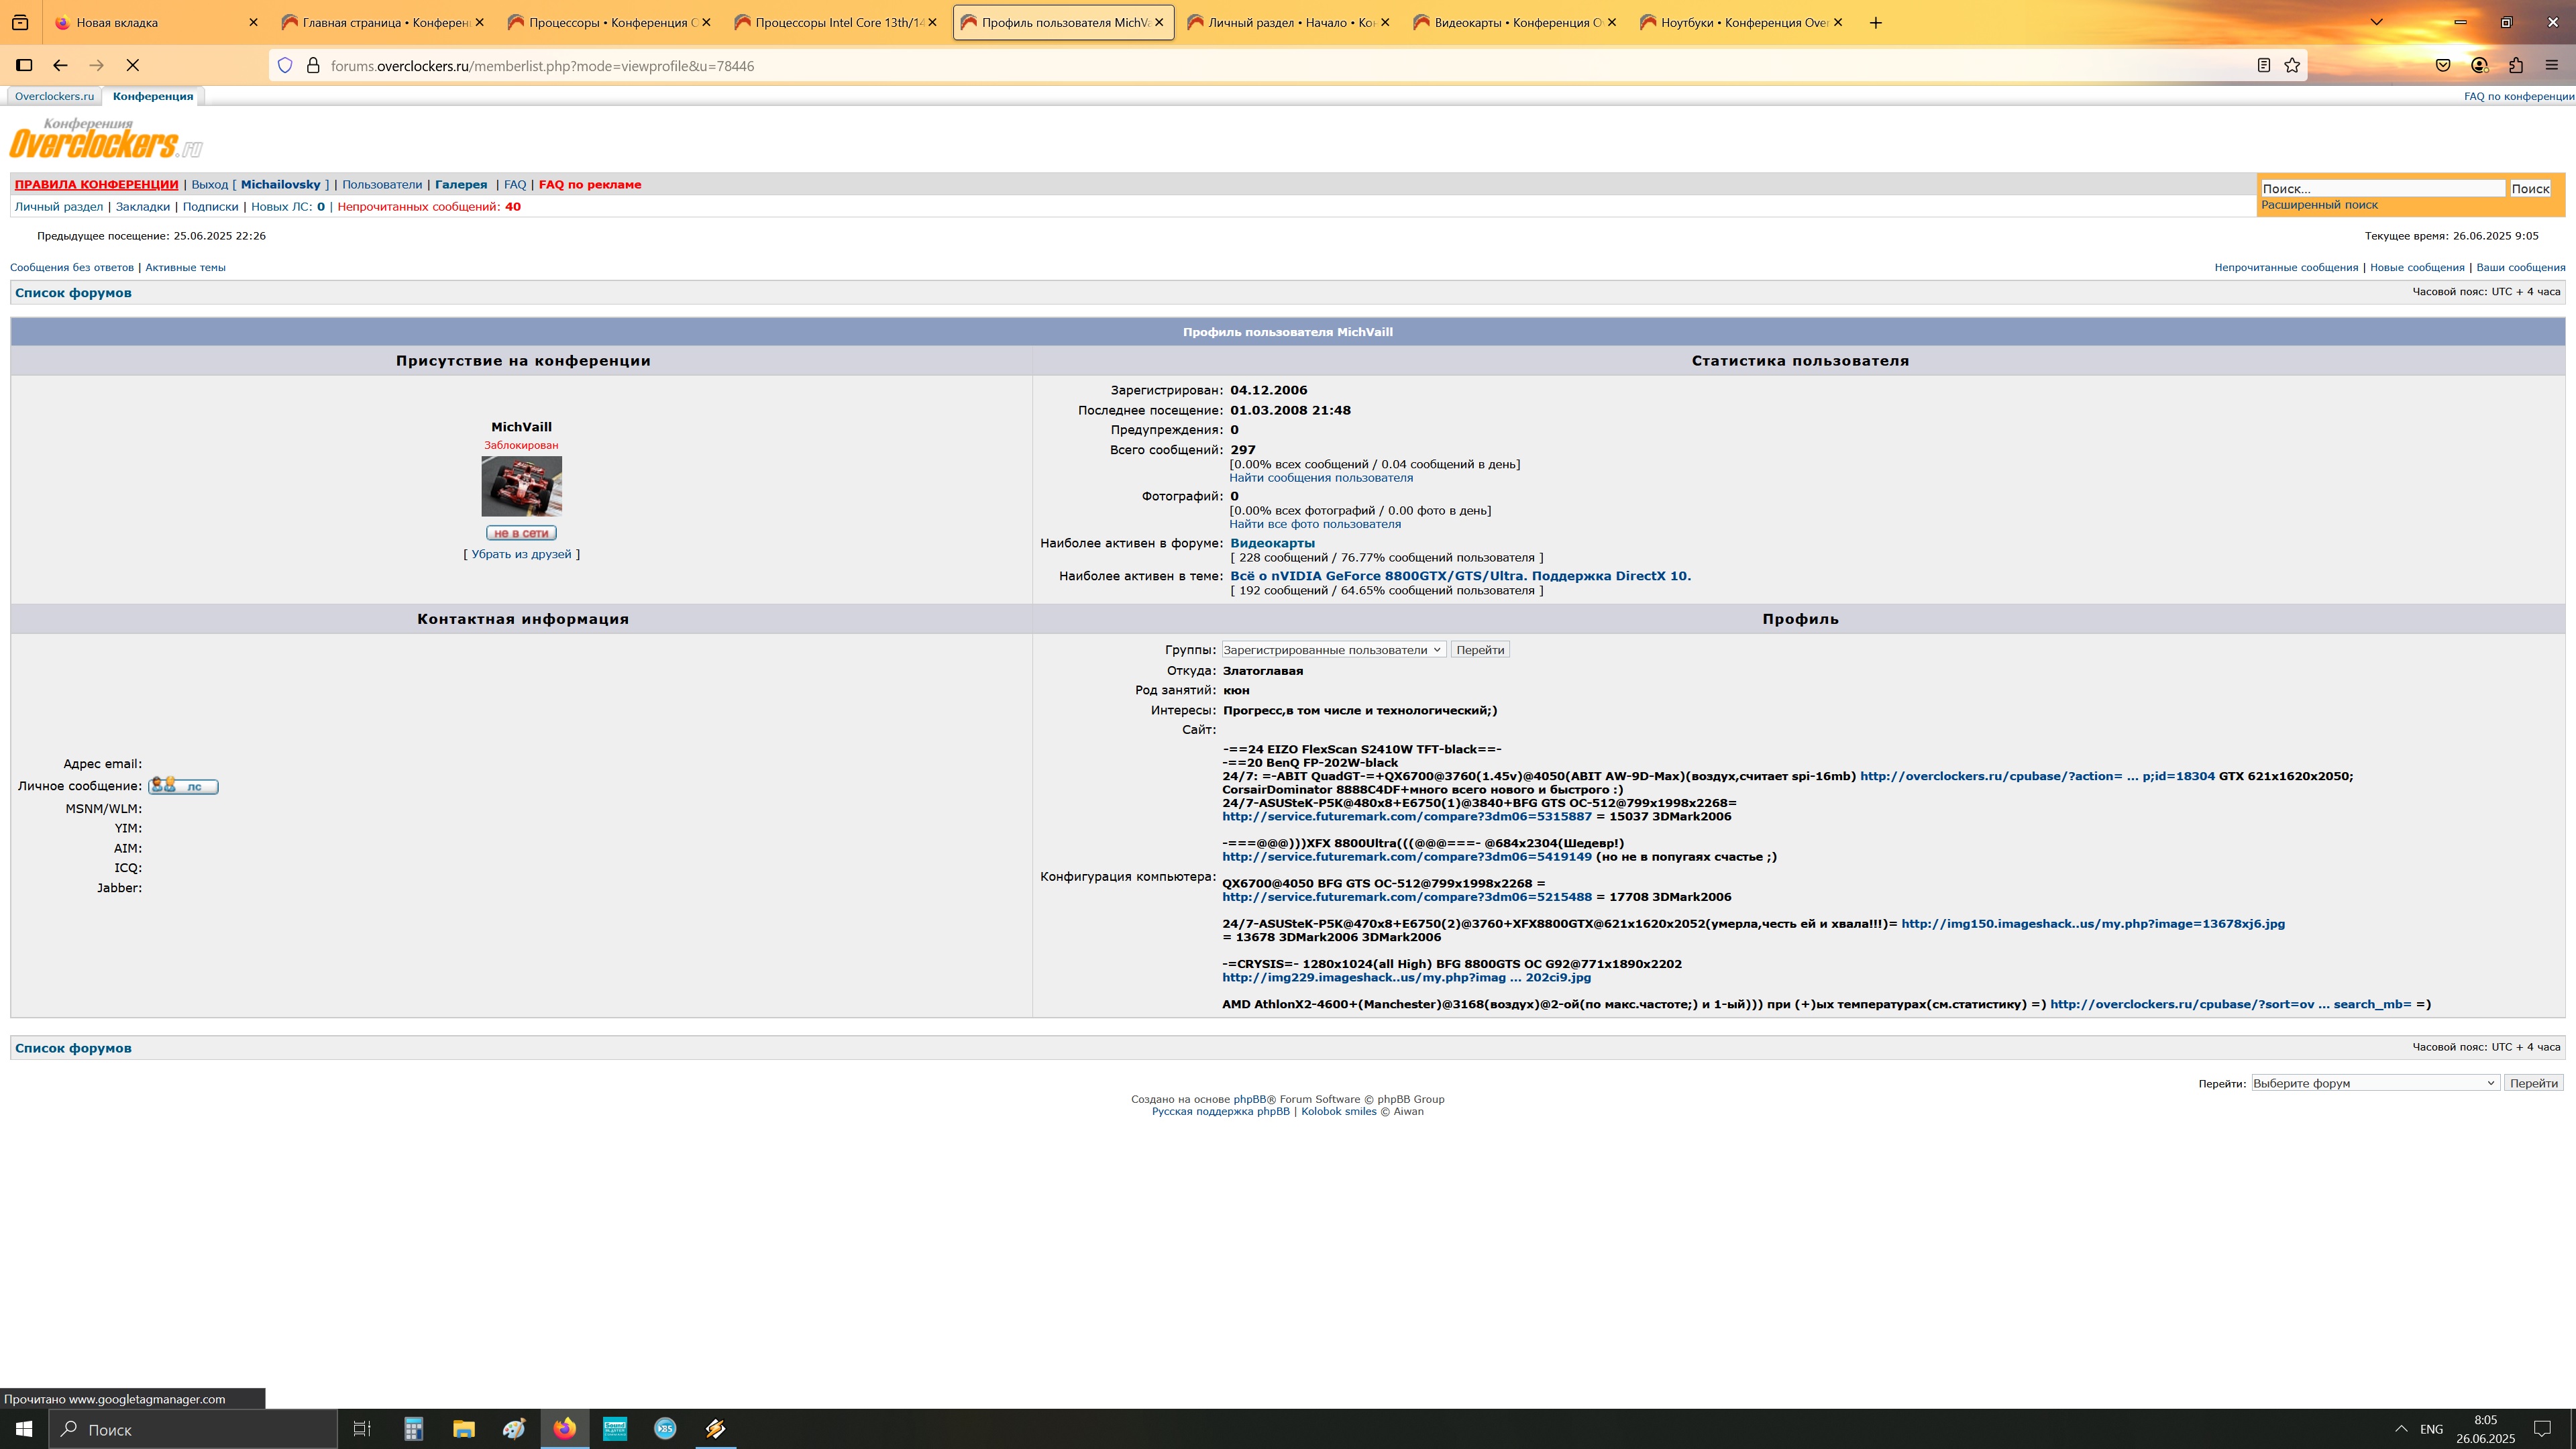This screenshot has height=1449, width=2576.
Task: Open the Firefox hamburger application menu
Action: click(2551, 65)
